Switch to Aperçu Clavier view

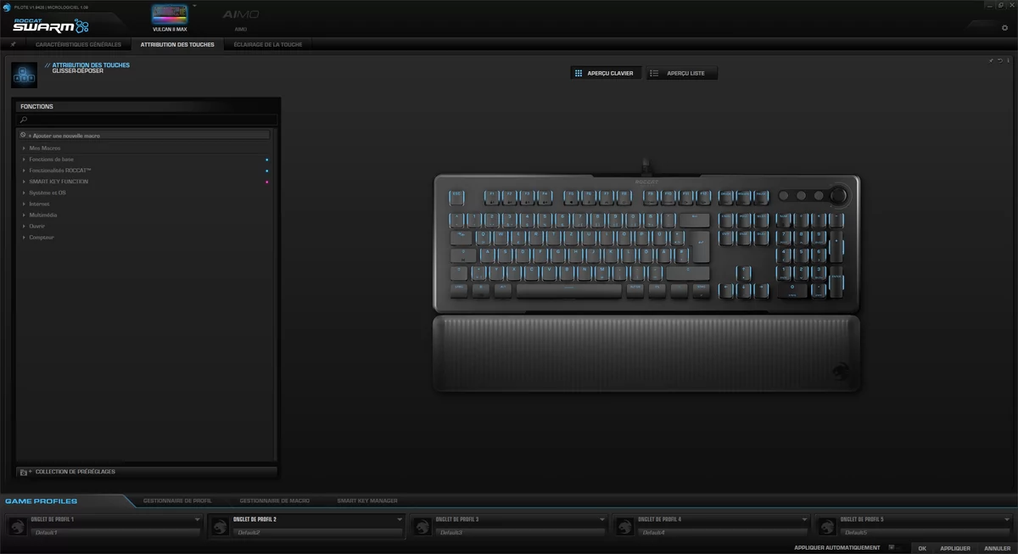coord(607,74)
